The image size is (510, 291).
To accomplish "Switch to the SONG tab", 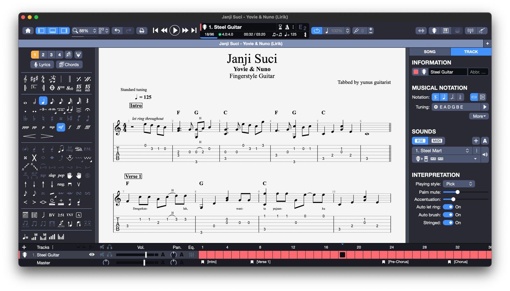I will (x=429, y=52).
